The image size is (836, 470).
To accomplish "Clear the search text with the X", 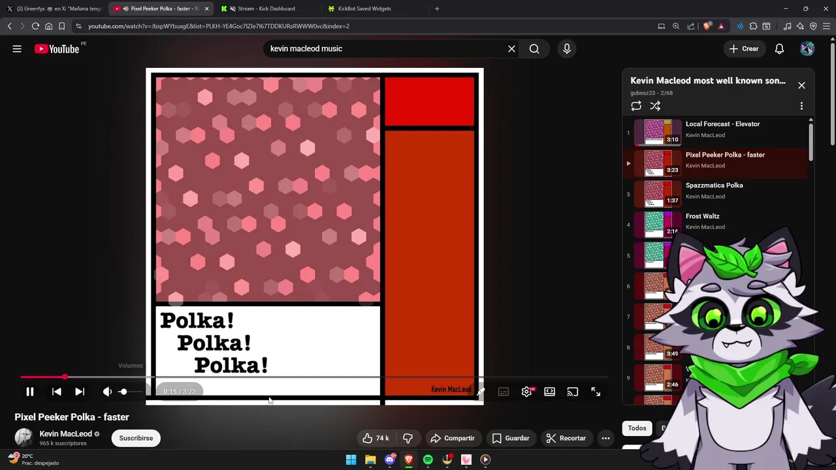I will pyautogui.click(x=511, y=49).
